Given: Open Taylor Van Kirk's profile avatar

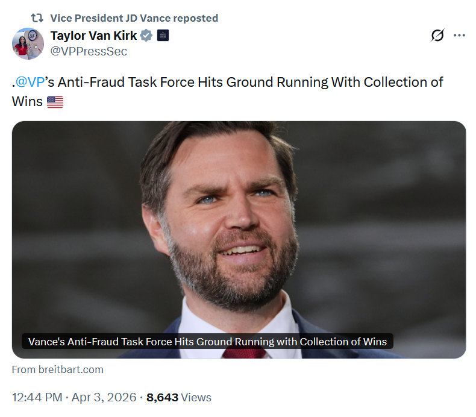Looking at the screenshot, I should pyautogui.click(x=28, y=43).
